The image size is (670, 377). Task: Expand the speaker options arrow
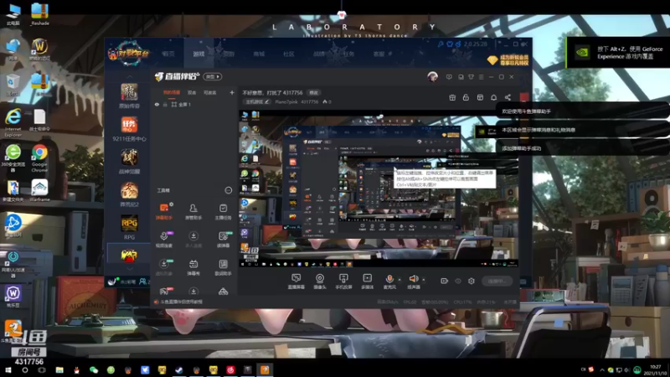point(424,280)
